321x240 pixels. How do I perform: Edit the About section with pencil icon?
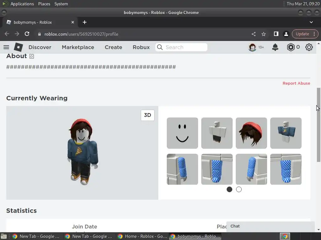coord(32,56)
